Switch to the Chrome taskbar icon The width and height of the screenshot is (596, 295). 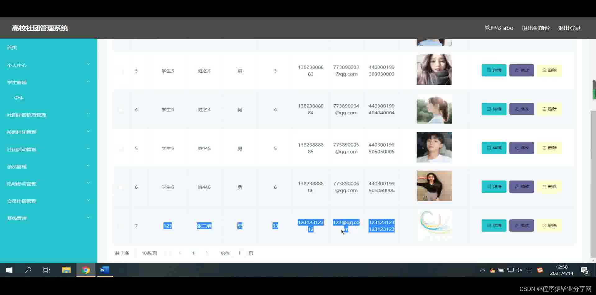(86, 270)
